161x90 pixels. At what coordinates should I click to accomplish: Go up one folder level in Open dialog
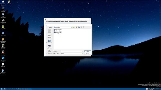coord(74,27)
